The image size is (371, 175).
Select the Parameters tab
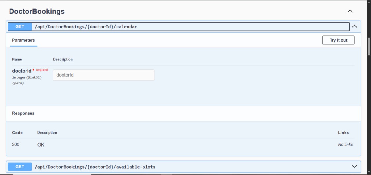pyautogui.click(x=23, y=40)
